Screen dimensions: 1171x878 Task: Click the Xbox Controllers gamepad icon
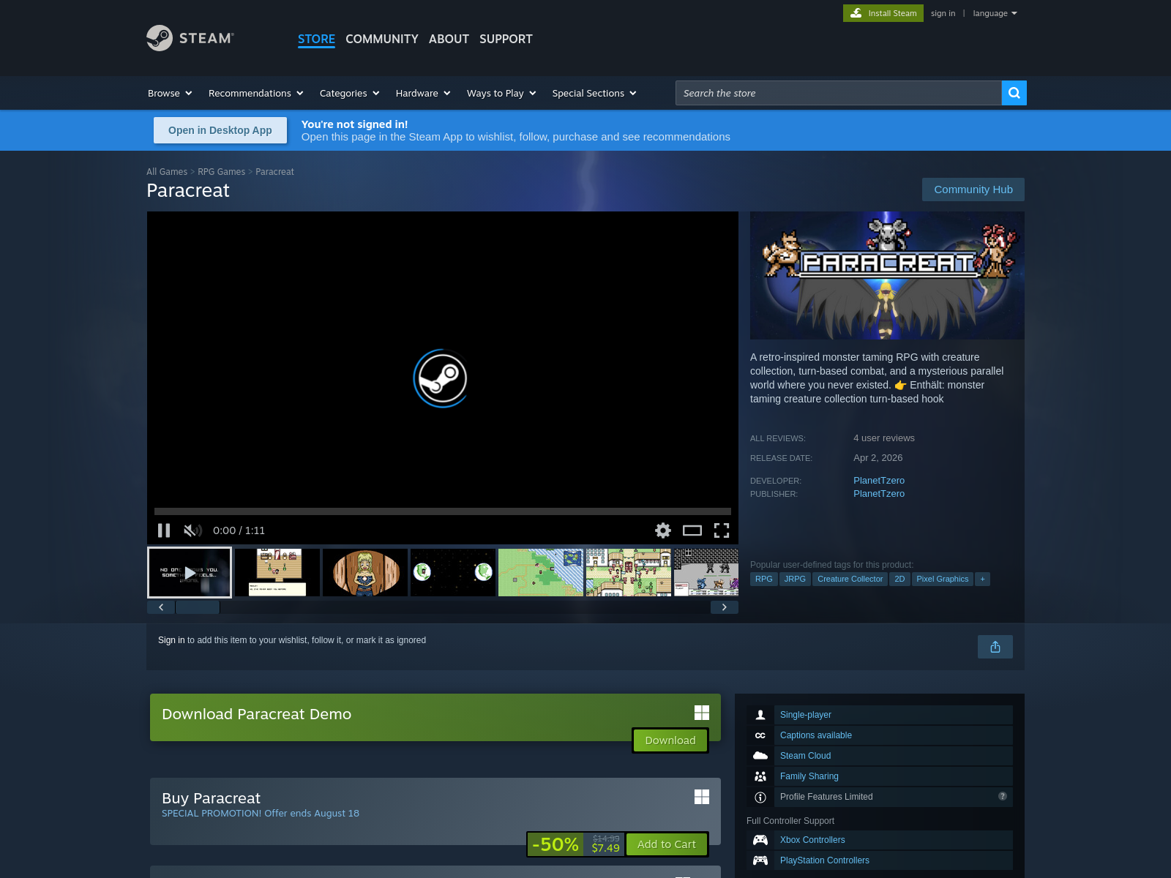coord(760,840)
